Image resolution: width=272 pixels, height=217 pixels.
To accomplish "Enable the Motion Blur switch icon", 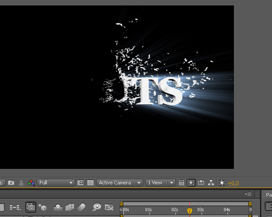I will tap(81, 207).
